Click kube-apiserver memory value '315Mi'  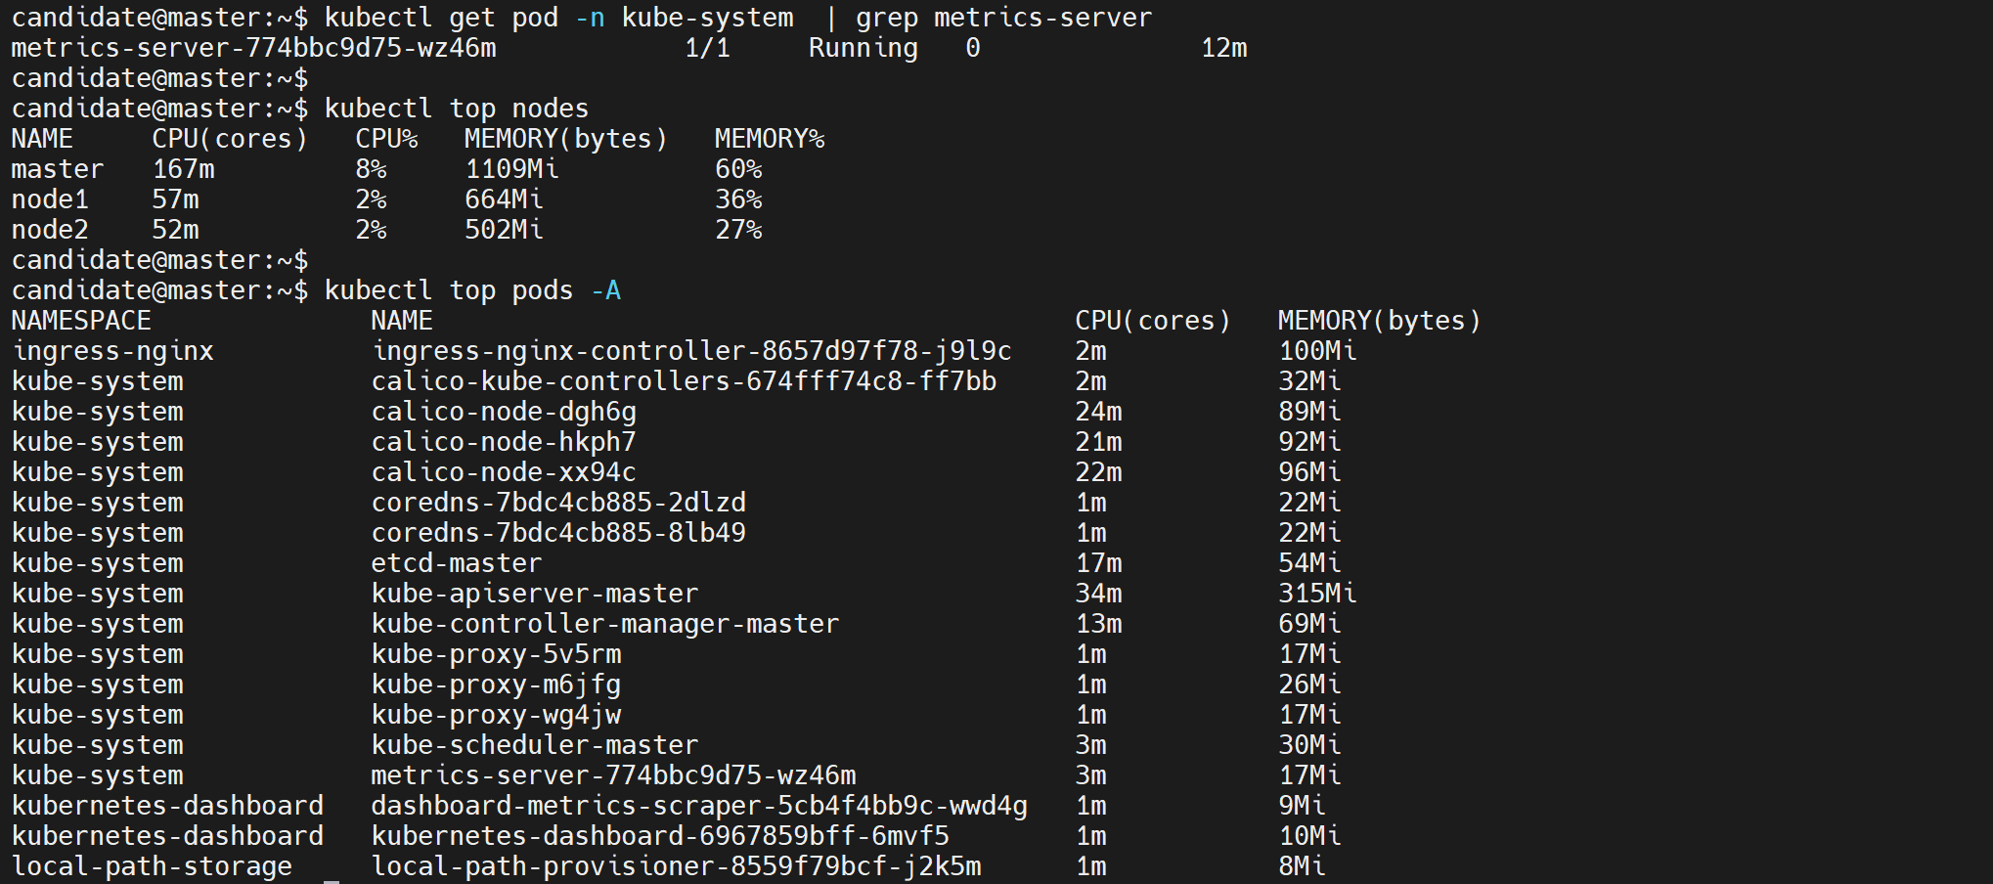tap(1318, 594)
